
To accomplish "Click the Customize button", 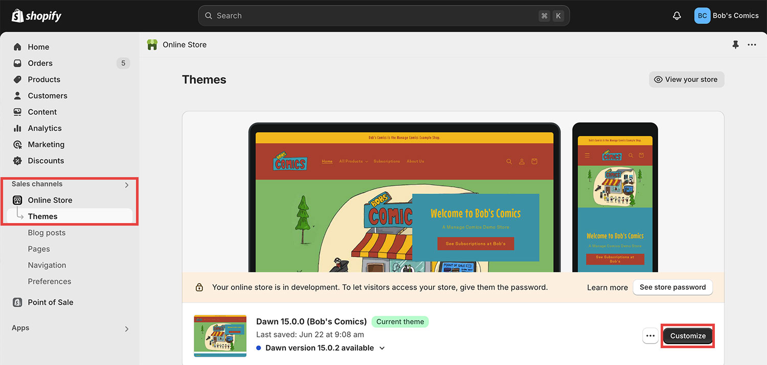I will (x=688, y=336).
